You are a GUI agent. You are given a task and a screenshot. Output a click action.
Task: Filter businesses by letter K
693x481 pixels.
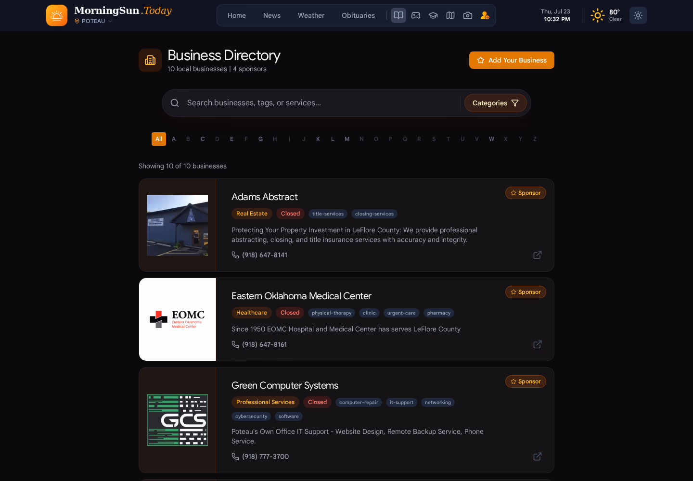click(318, 139)
